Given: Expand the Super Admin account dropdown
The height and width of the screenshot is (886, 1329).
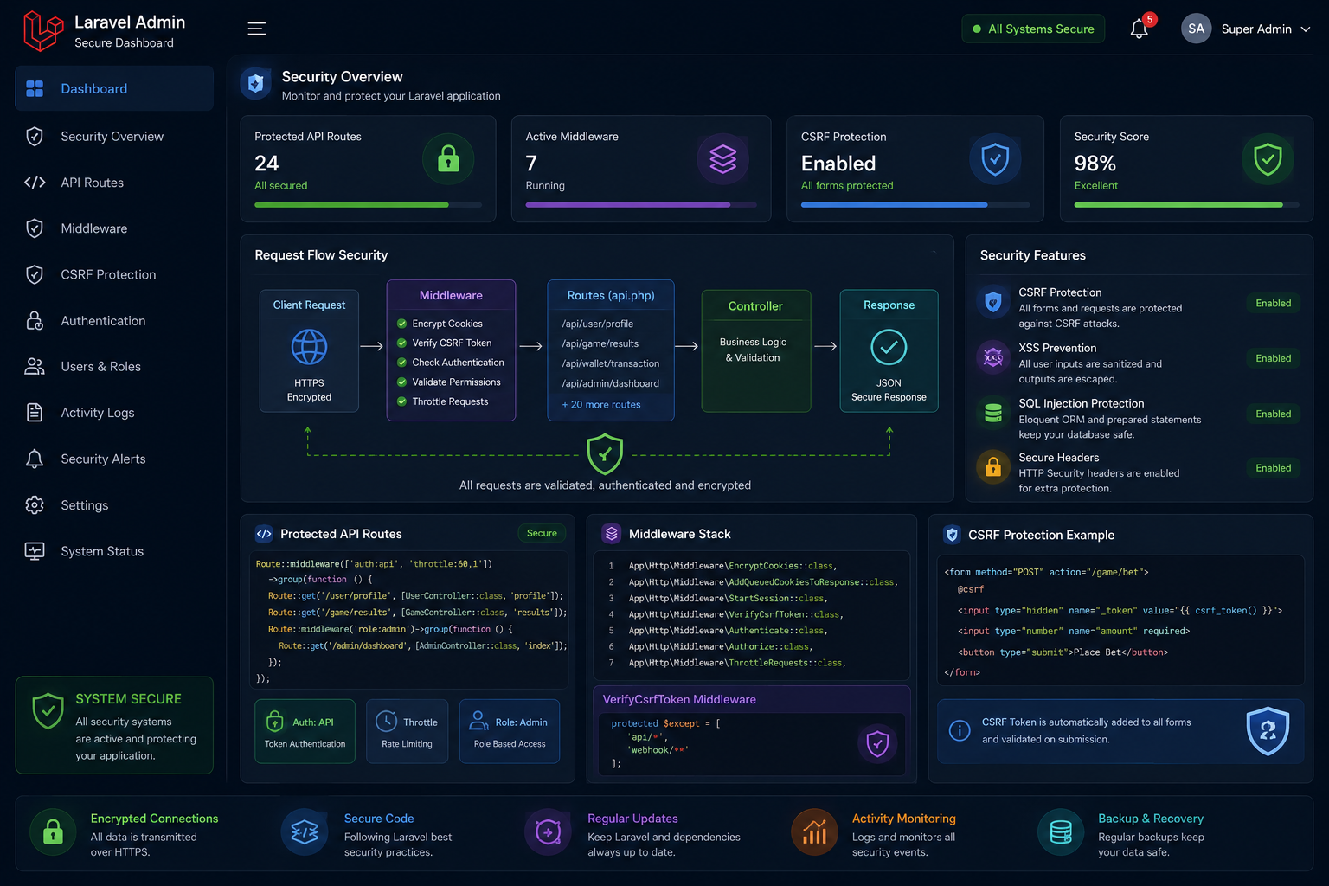Looking at the screenshot, I should click(x=1306, y=29).
